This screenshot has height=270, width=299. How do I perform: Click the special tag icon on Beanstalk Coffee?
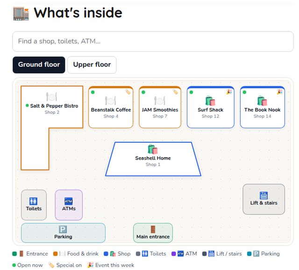pyautogui.click(x=128, y=92)
